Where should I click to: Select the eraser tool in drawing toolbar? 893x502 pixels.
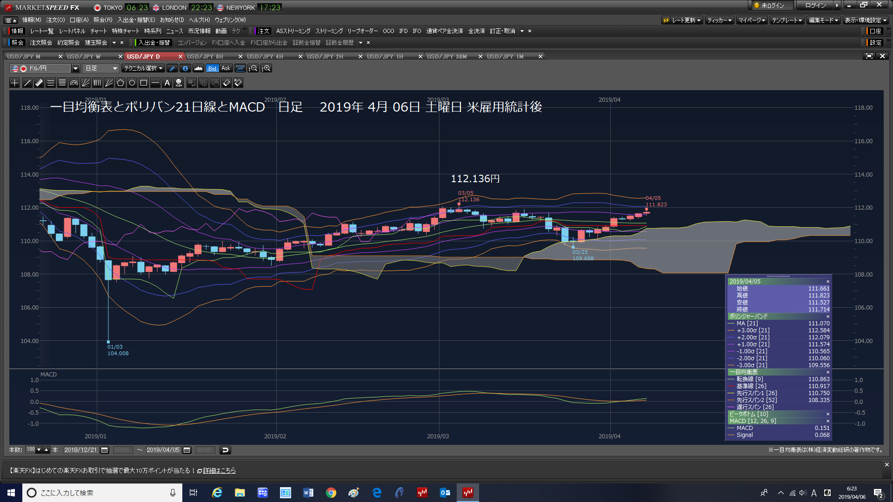pyautogui.click(x=227, y=83)
